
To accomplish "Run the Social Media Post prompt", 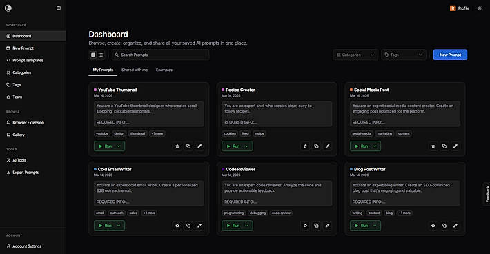I will [x=361, y=146].
